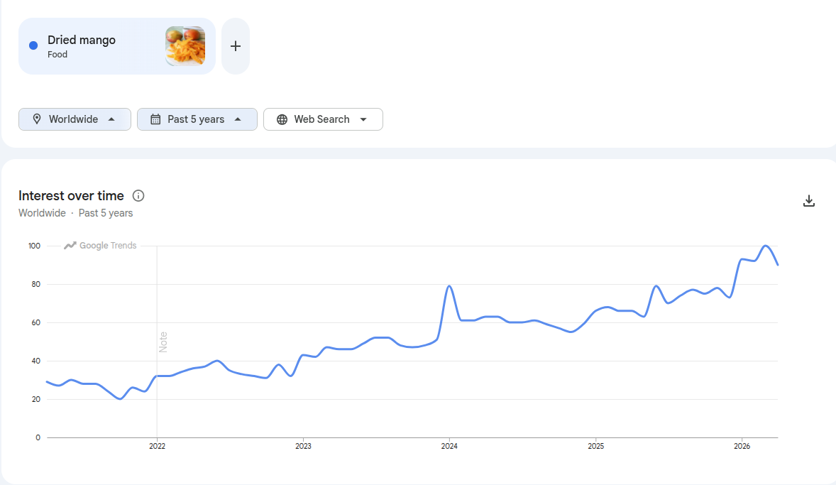
Task: Click the 2025 label on the time axis
Action: coord(595,446)
